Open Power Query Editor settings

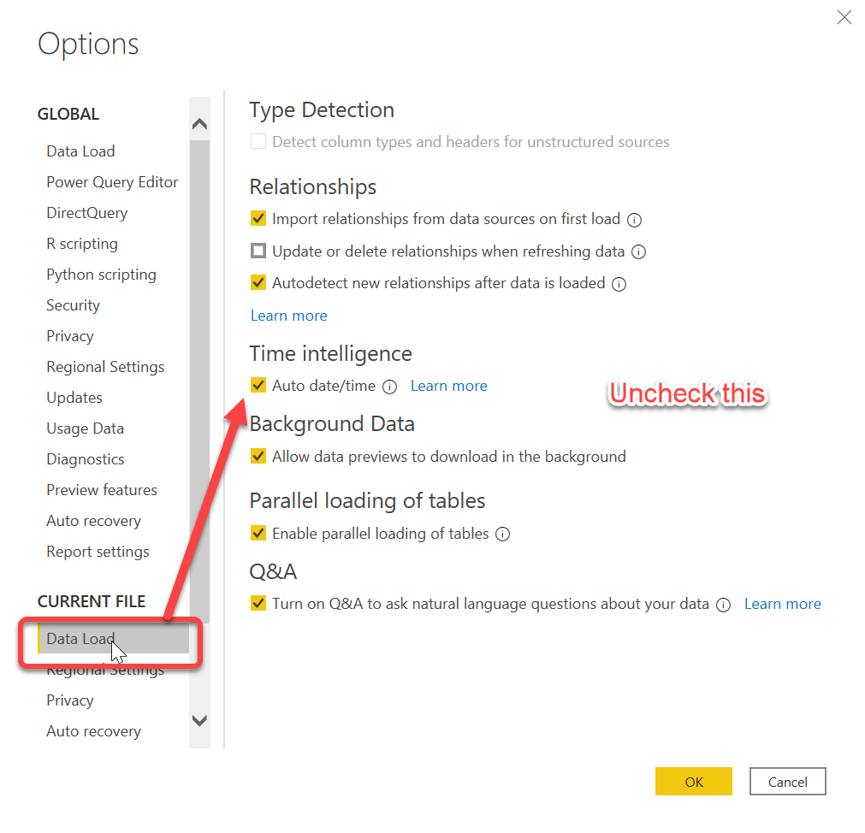tap(112, 182)
